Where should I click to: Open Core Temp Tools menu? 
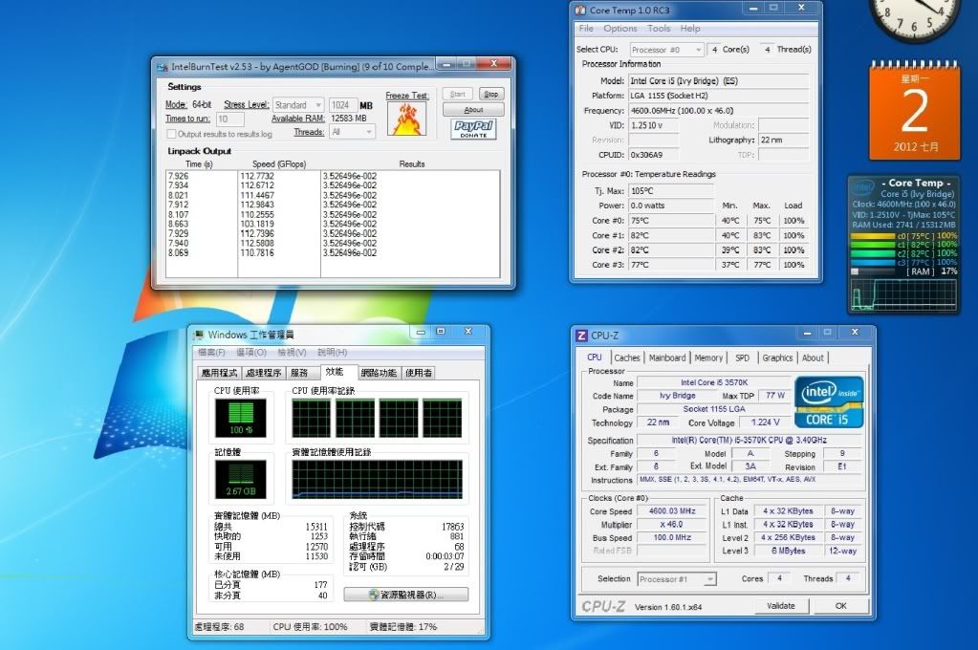tap(659, 29)
